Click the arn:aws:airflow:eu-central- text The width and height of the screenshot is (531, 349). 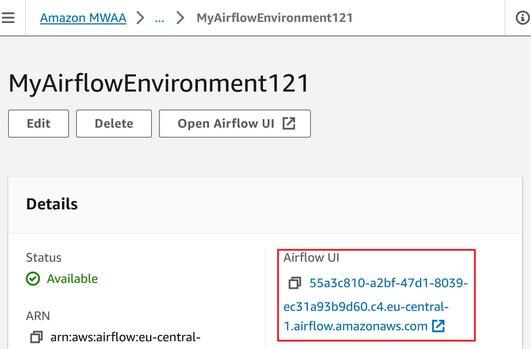[x=125, y=337]
